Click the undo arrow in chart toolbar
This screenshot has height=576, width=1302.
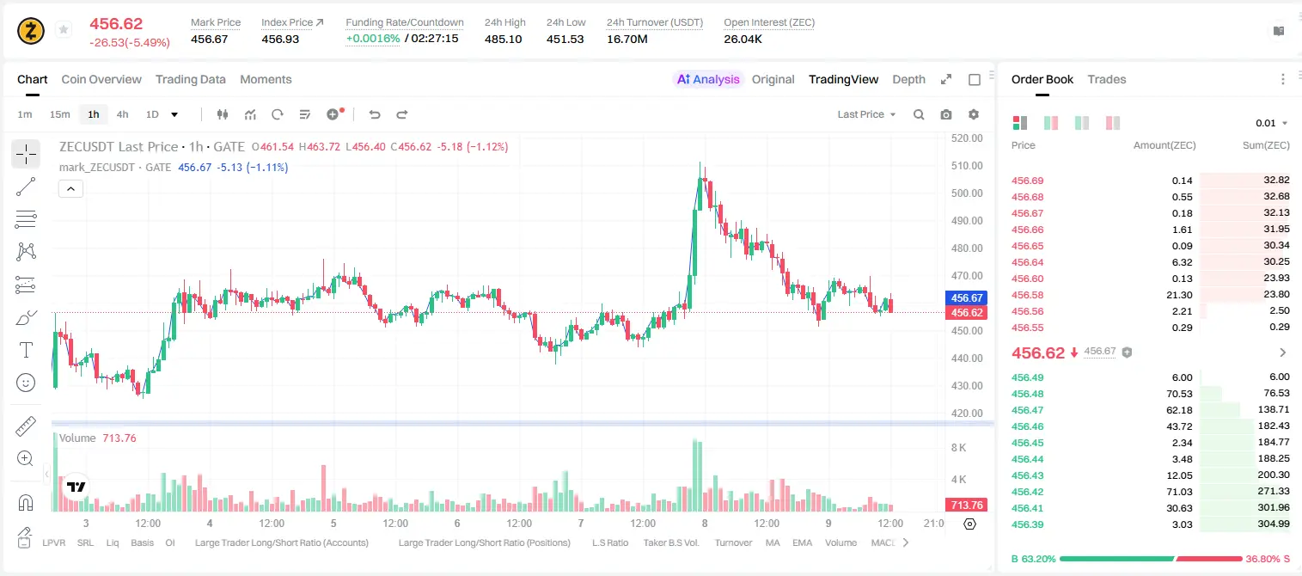(x=374, y=114)
